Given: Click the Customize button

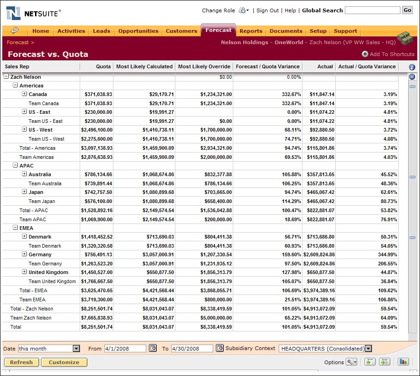Looking at the screenshot, I should [64, 362].
